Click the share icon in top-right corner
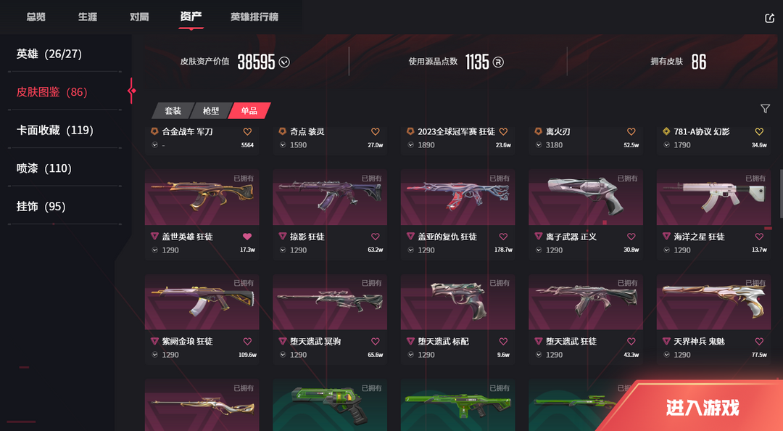The image size is (783, 431). click(769, 18)
